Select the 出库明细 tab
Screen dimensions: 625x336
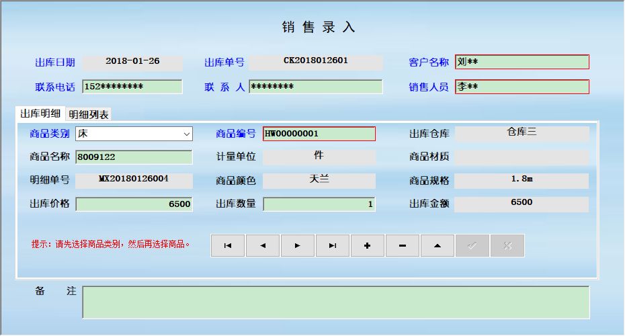tap(40, 114)
